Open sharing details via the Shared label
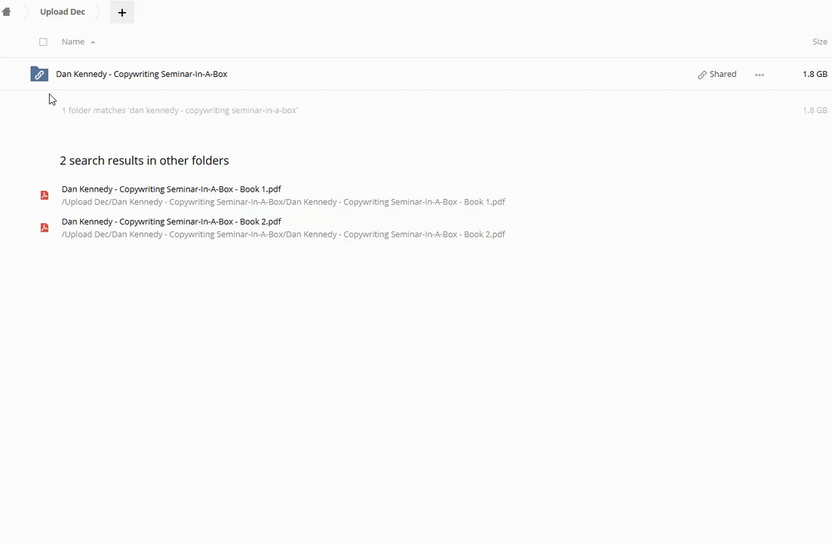832x543 pixels. point(723,74)
